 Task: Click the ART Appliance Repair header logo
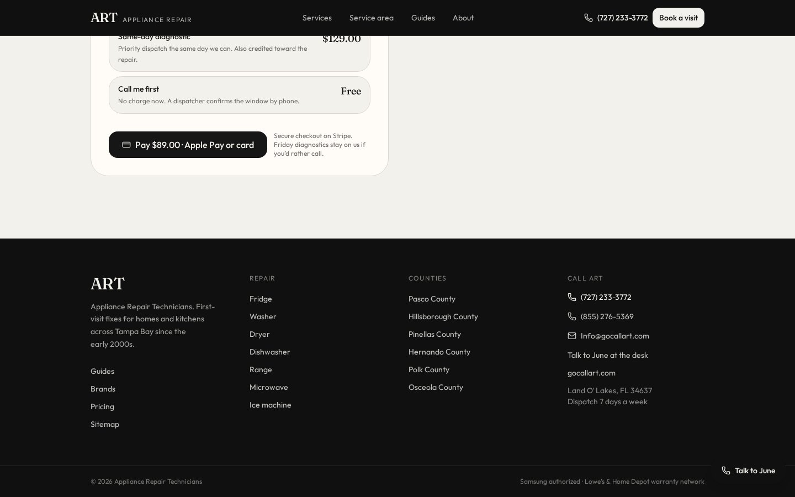pos(141,18)
